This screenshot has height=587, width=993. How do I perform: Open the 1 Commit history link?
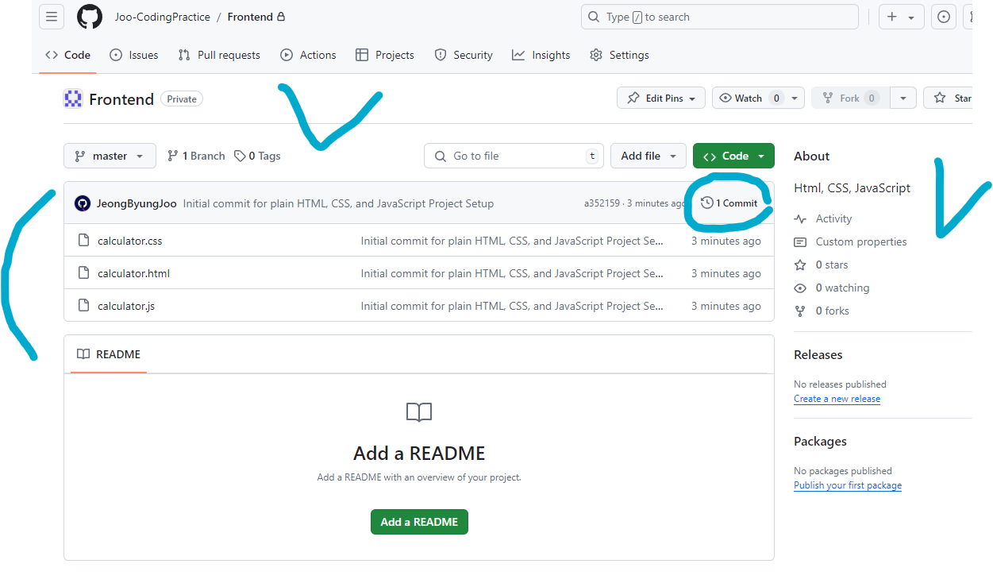pos(729,203)
